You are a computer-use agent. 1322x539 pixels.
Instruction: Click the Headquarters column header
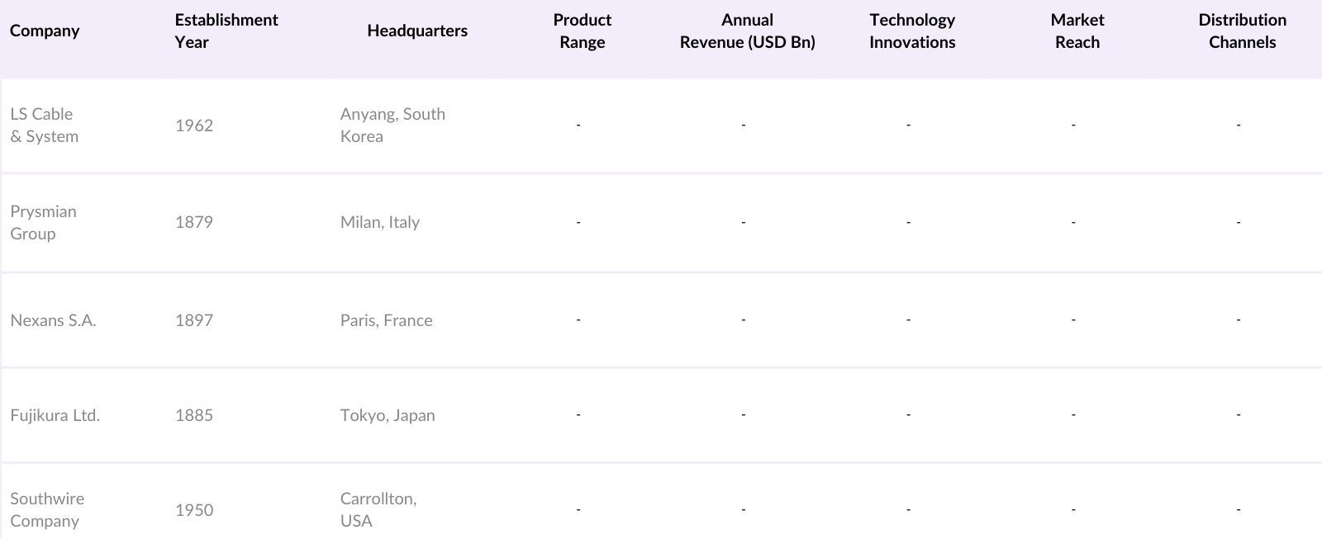click(x=417, y=31)
